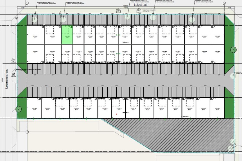Viewport: 242px width, 161px height.
Task: Click the circled tree symbol on the right edge
Action: (234, 50)
